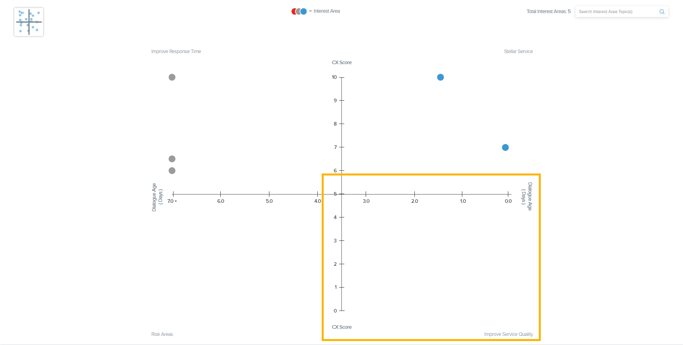The height and width of the screenshot is (345, 683).
Task: Select the gray interest area near CX score 6.5
Action: (172, 159)
